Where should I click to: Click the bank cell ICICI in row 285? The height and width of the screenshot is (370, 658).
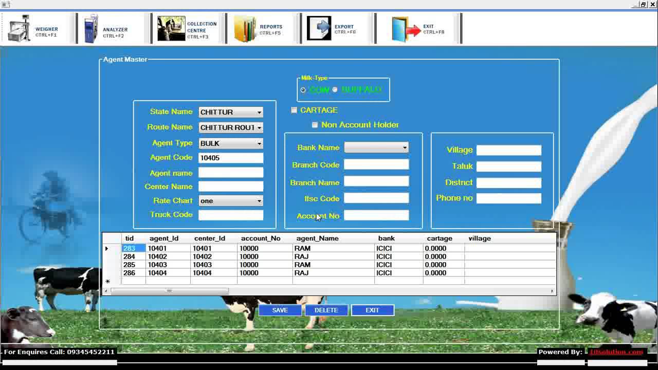tap(399, 265)
